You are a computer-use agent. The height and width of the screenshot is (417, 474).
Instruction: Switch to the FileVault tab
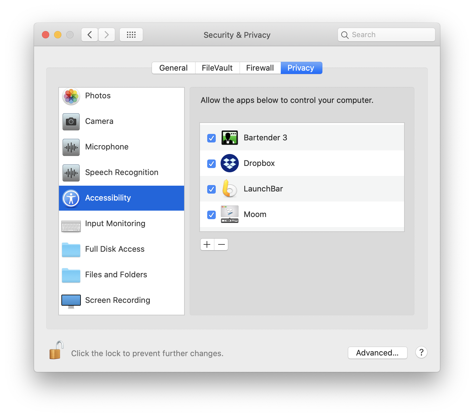[217, 68]
